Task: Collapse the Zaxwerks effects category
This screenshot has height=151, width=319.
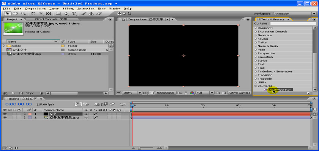Action: [x=256, y=86]
